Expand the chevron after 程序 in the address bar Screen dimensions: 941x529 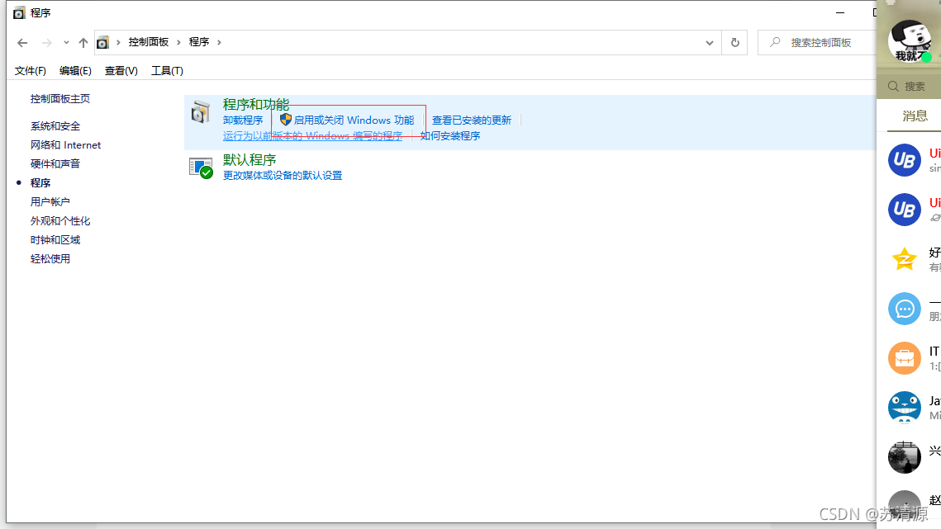[x=219, y=42]
